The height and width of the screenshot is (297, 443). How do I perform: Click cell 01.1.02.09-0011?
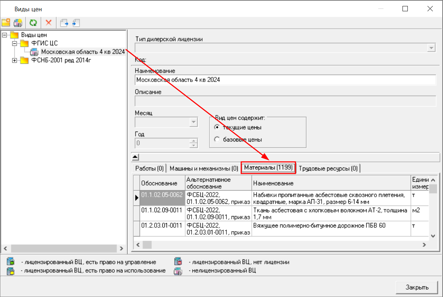click(162, 213)
